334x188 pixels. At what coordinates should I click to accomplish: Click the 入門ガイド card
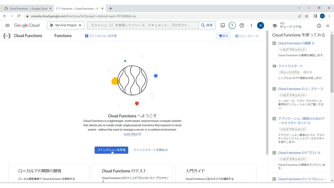point(216,174)
